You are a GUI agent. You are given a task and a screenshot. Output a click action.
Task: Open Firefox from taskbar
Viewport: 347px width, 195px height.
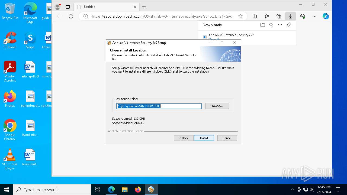coord(138,190)
